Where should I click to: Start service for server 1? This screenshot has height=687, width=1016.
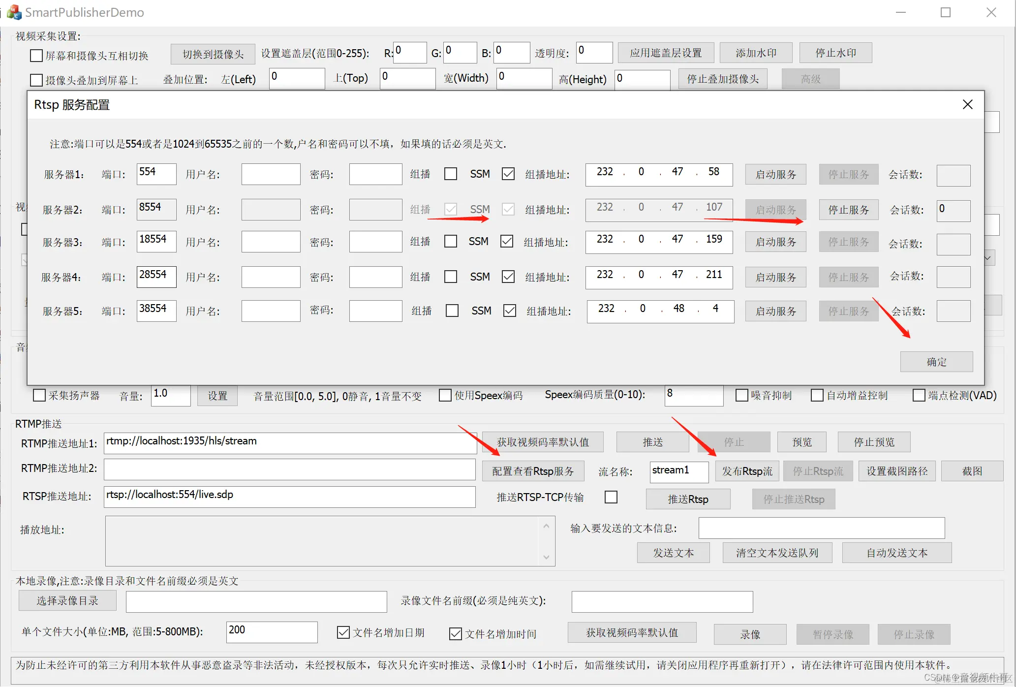[775, 175]
